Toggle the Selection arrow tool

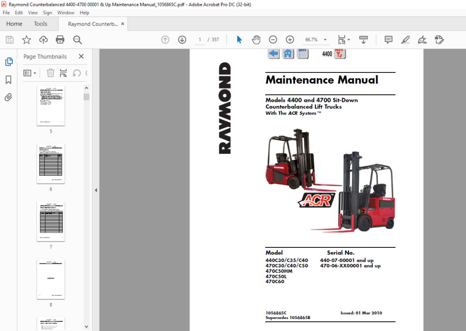click(239, 39)
